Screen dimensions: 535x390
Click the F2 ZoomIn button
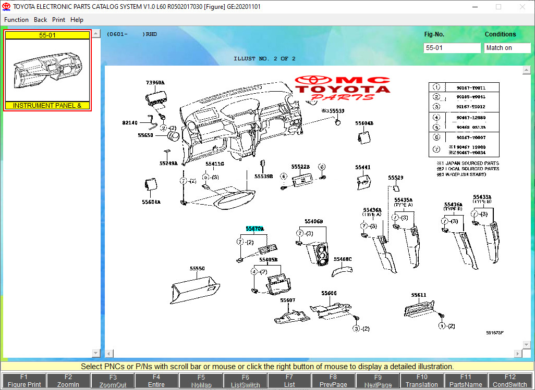click(x=68, y=381)
